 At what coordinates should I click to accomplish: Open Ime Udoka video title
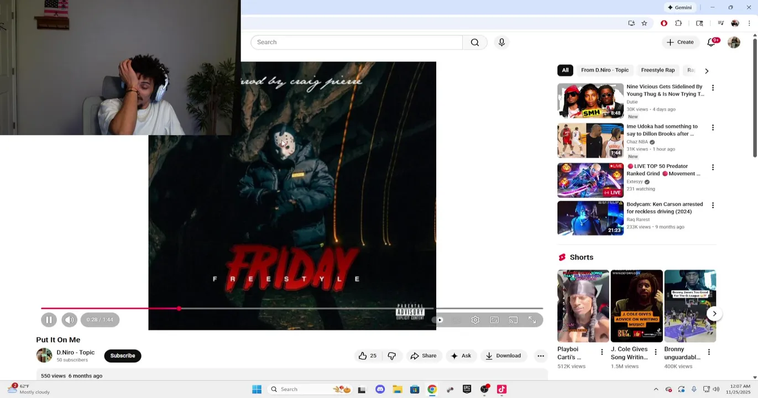coord(662,130)
